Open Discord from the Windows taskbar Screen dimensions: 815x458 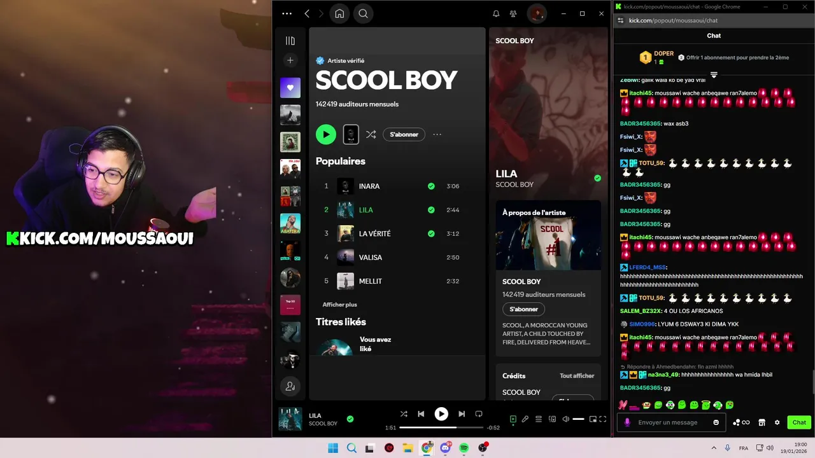click(x=445, y=448)
